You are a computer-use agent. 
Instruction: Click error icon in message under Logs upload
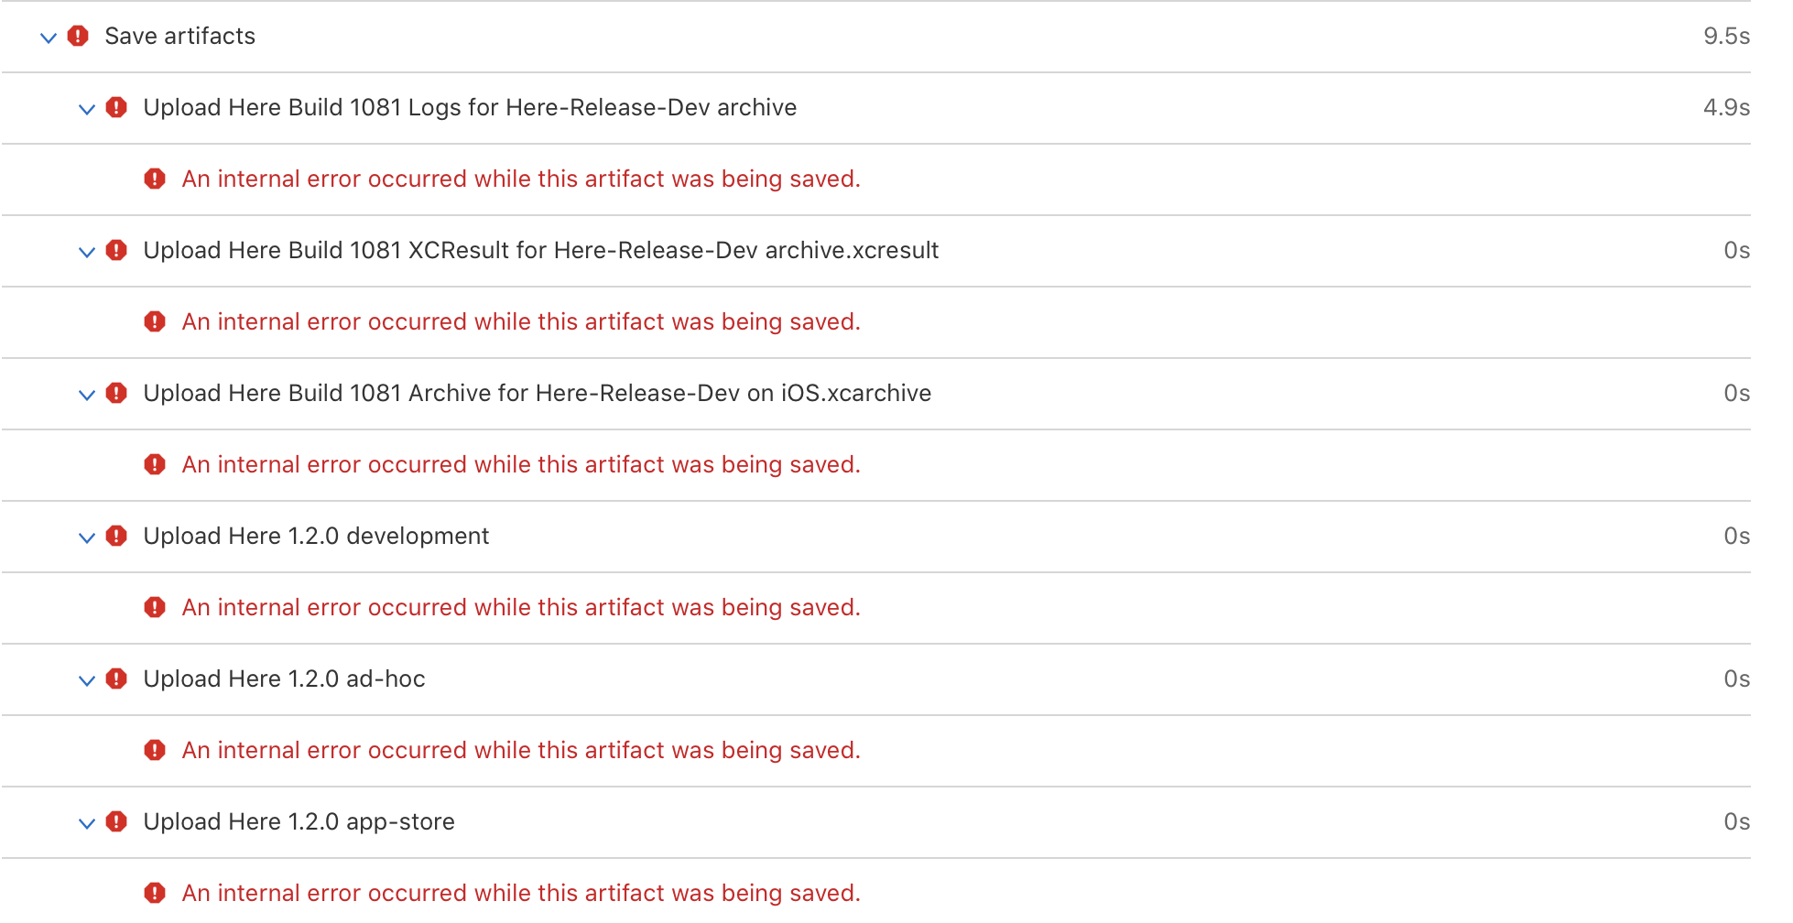155,179
